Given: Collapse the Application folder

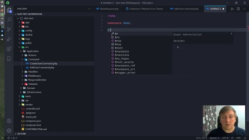Looking at the screenshot, I should (54, 51).
